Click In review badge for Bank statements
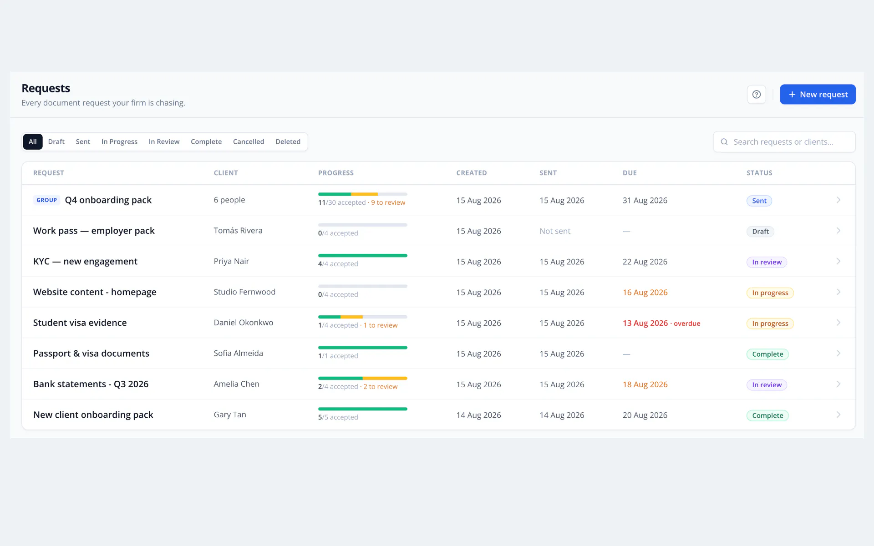Image resolution: width=874 pixels, height=546 pixels. pyautogui.click(x=767, y=385)
